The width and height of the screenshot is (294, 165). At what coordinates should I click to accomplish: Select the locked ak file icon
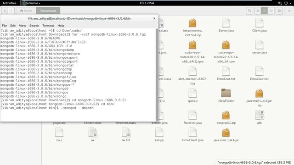tap(92, 132)
